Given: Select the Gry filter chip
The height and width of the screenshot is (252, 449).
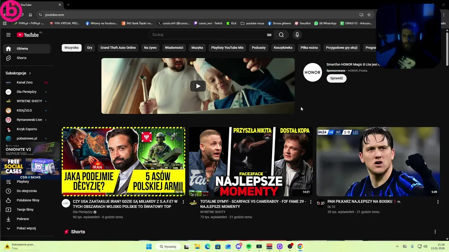Looking at the screenshot, I should click(90, 48).
